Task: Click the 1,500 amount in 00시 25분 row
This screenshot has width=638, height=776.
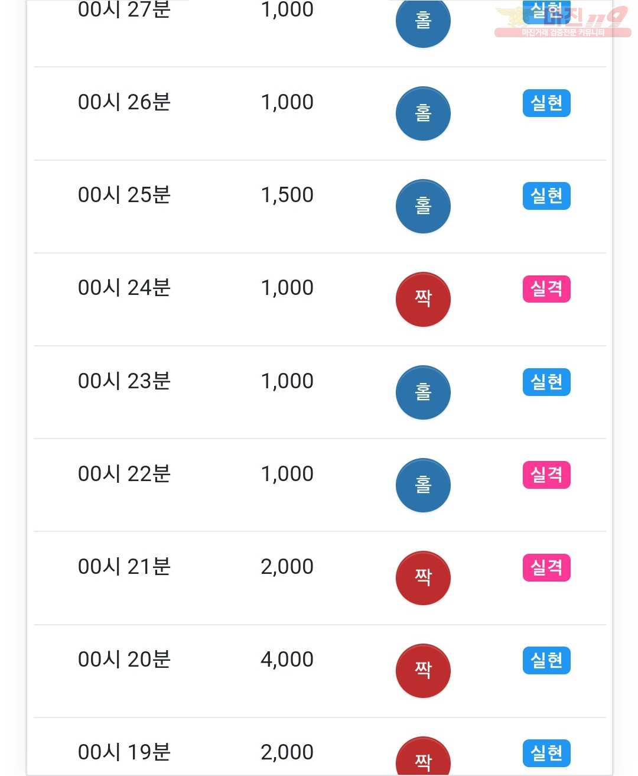Action: coord(287,195)
